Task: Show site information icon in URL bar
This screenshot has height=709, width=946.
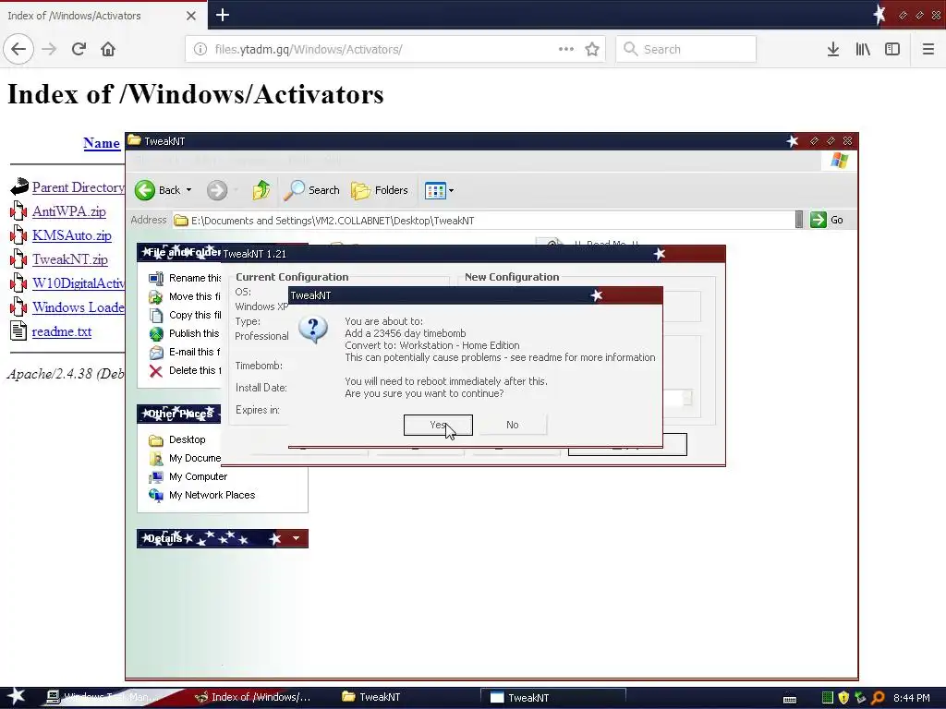Action: (x=200, y=50)
